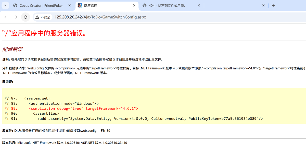Select the 配置错误 tab
This screenshot has height=164, width=306.
click(107, 6)
